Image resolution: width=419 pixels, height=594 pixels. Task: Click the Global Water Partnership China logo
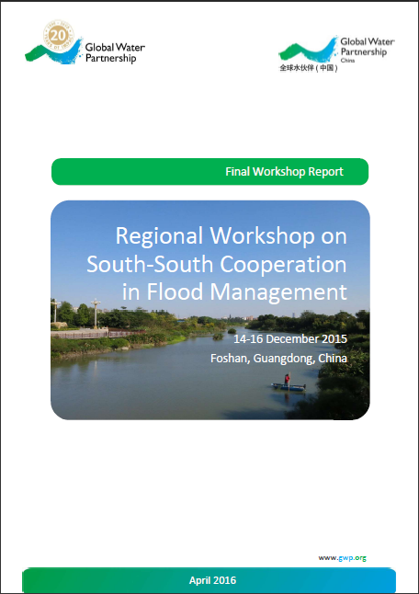(x=336, y=54)
